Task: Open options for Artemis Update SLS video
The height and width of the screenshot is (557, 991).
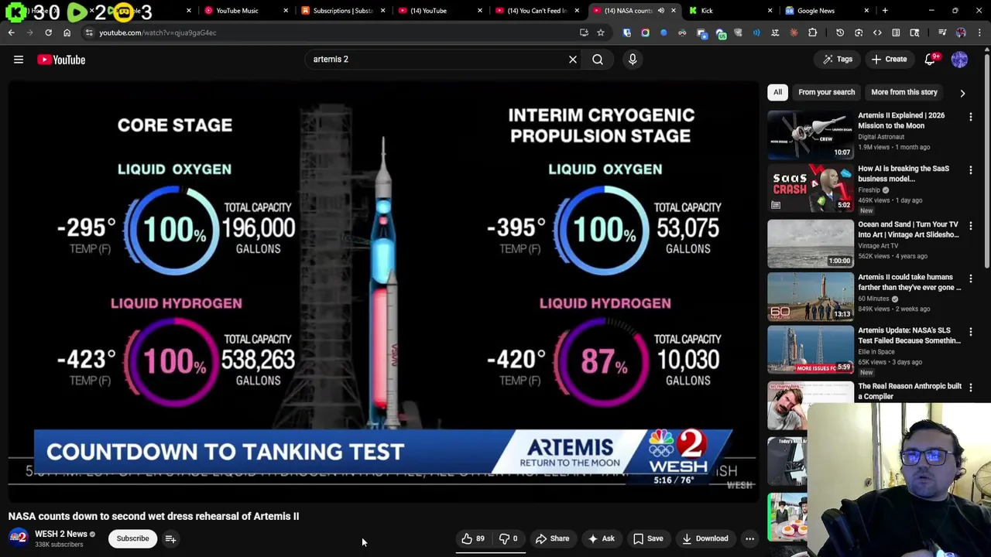Action: (970, 332)
